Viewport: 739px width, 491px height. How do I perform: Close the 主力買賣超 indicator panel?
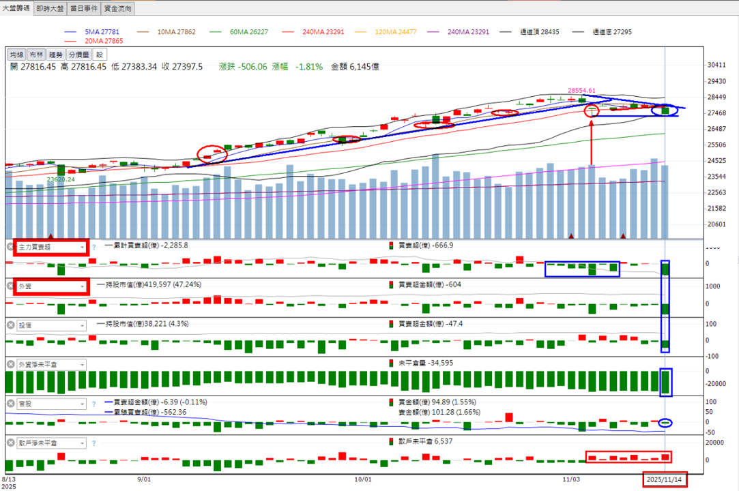(x=10, y=246)
